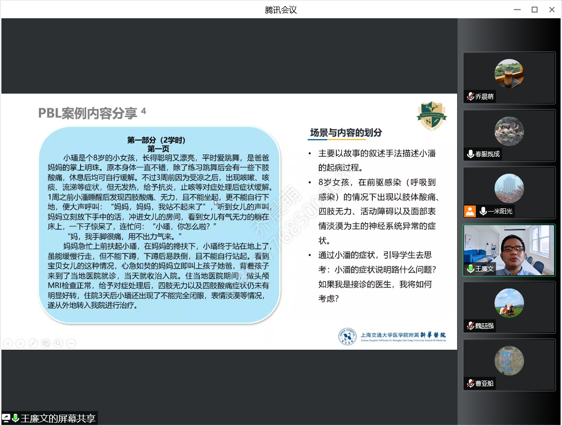Click the green microphone in the screen-share label

click(15, 418)
